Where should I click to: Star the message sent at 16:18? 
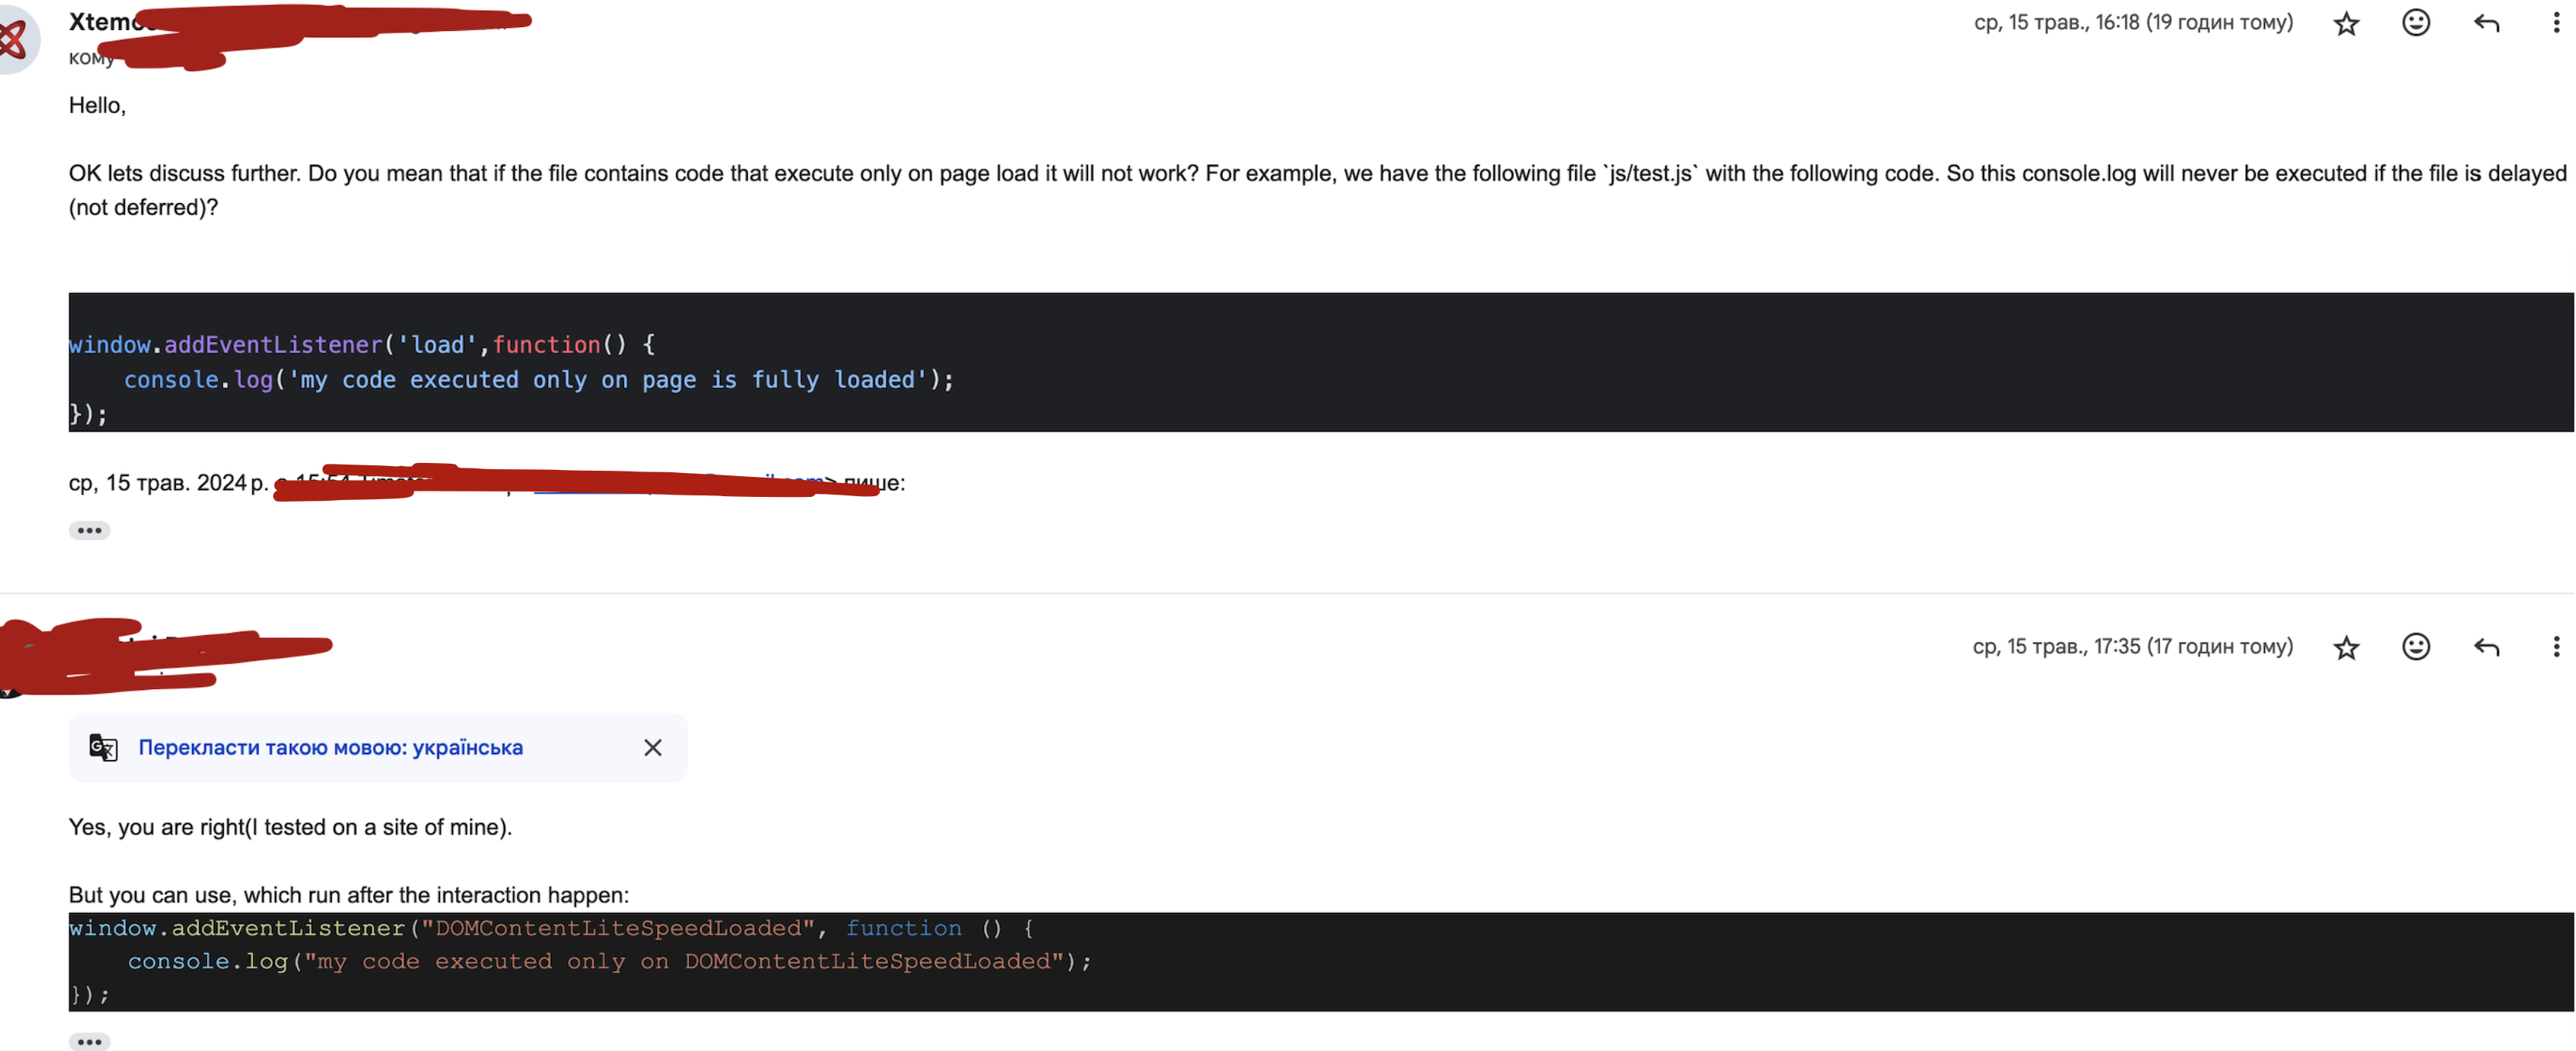2346,23
